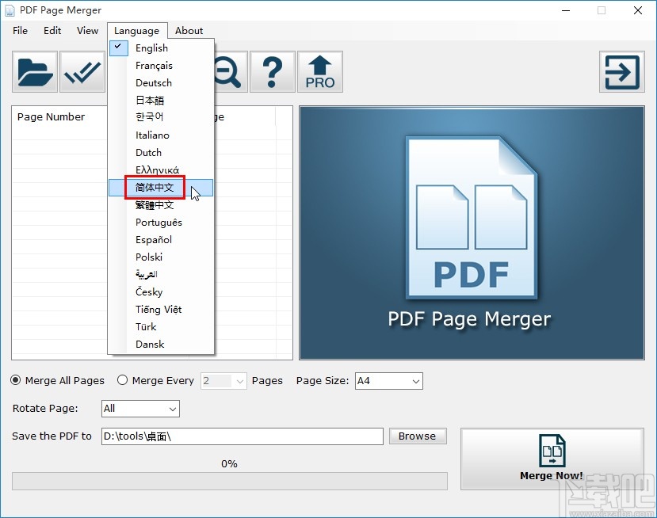Screen dimensions: 657x518
Task: Choose Português language
Action: click(161, 223)
